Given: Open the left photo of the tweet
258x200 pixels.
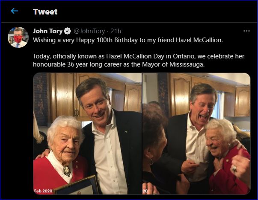Looking at the screenshot, I should click(87, 133).
